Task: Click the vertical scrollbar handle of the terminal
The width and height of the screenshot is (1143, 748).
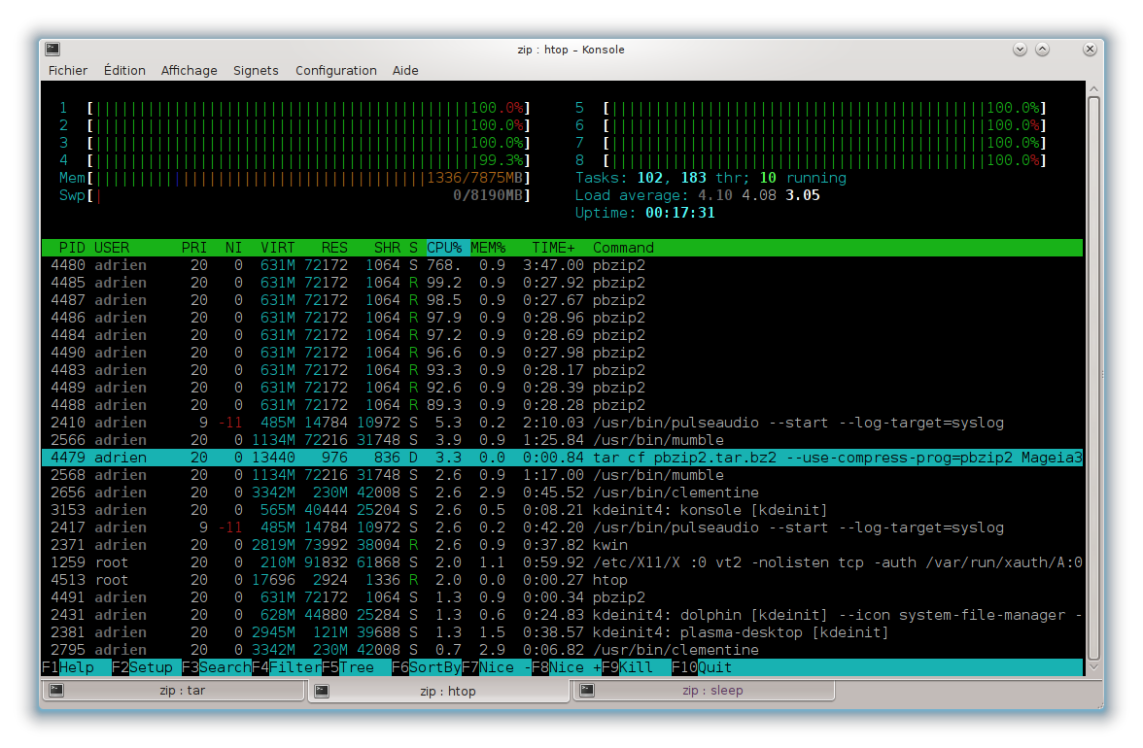Action: (x=1093, y=377)
